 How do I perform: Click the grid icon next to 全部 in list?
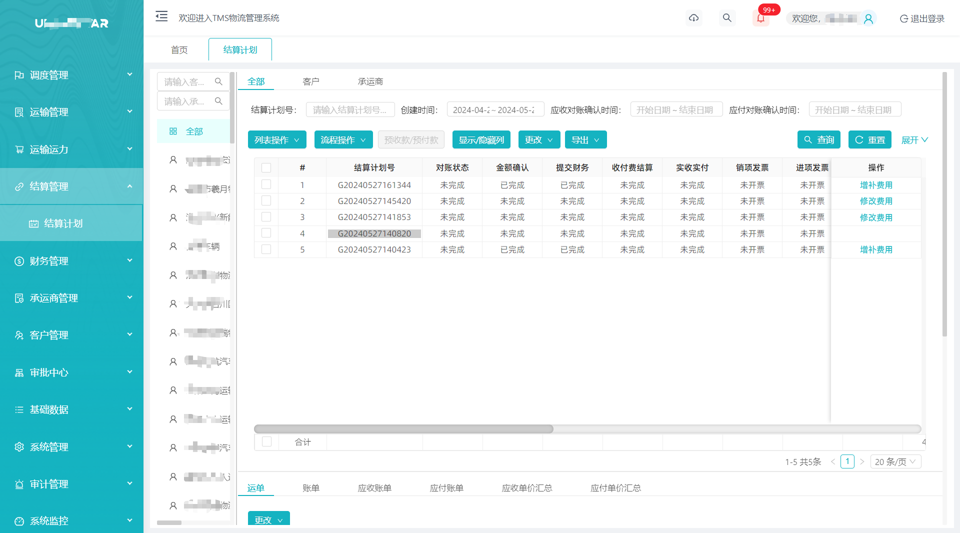[x=173, y=131]
